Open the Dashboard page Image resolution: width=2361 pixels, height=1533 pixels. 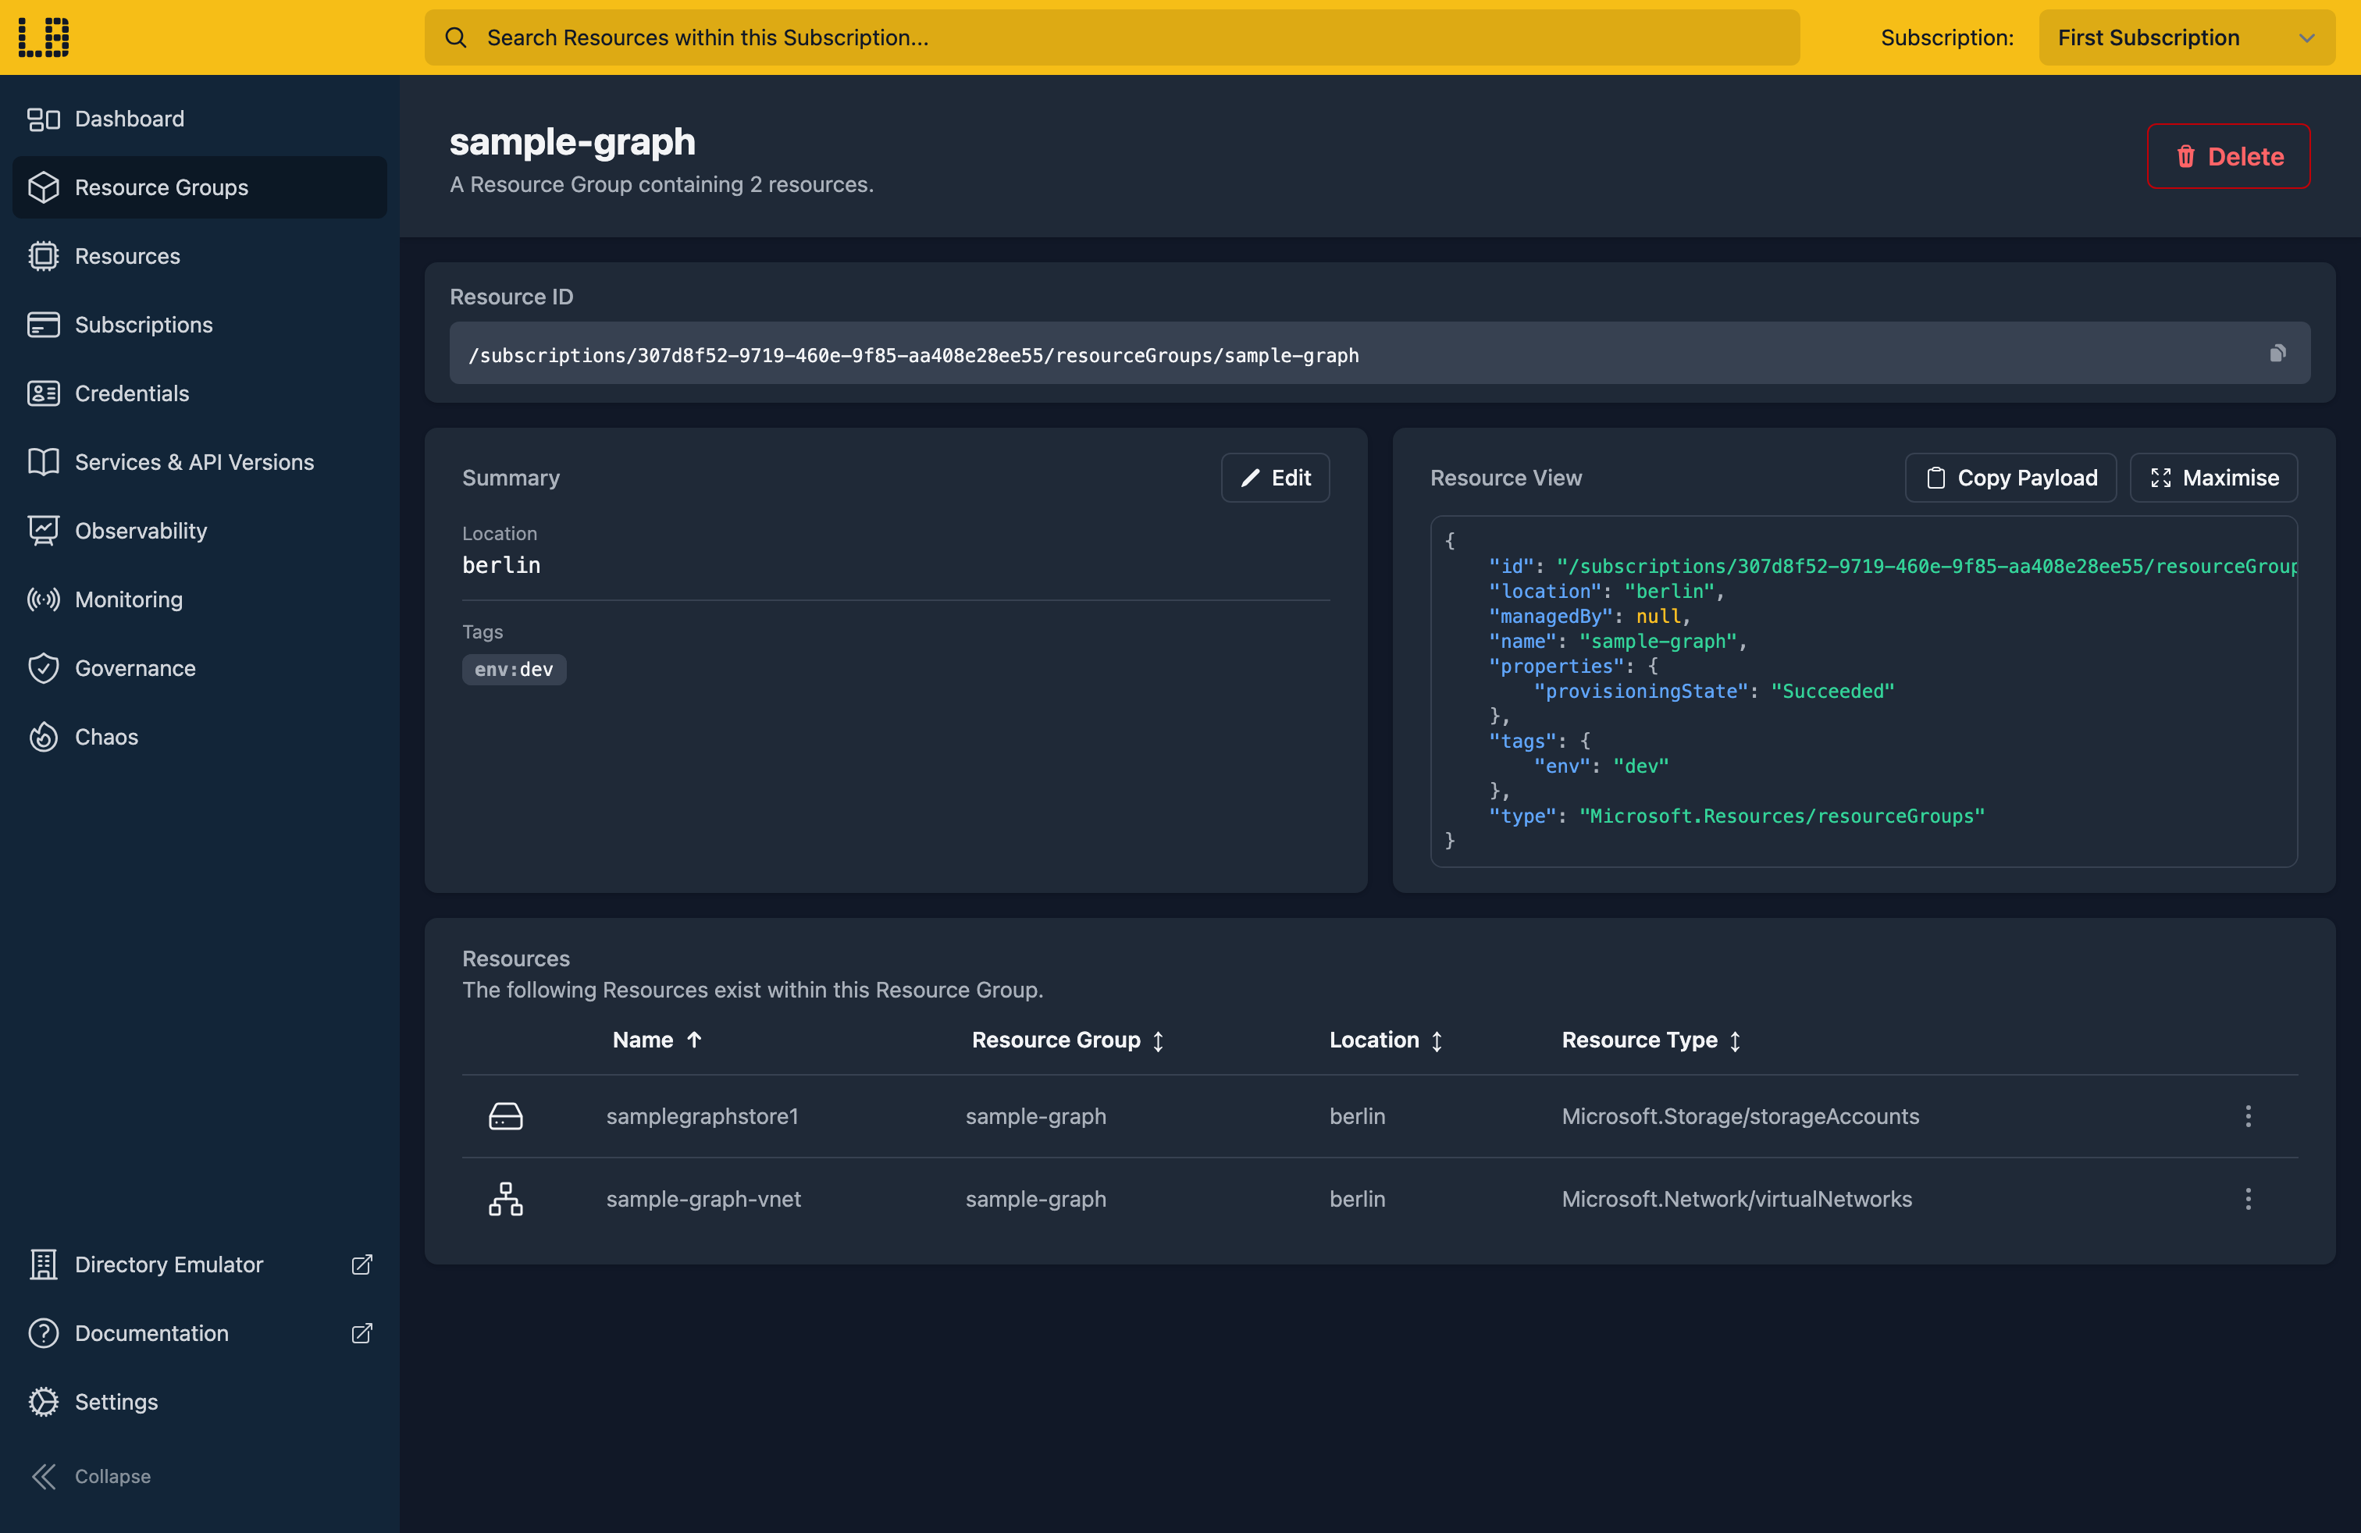pyautogui.click(x=199, y=119)
